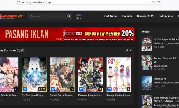The image size is (179, 108).
Task: Click the Pasang Iklan banner
Action: (31, 34)
